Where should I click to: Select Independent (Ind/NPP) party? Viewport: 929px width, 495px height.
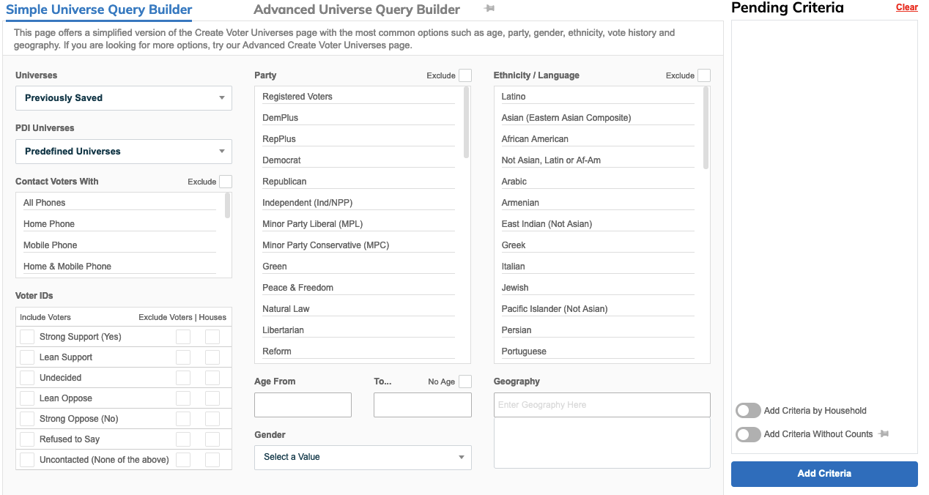pos(358,203)
